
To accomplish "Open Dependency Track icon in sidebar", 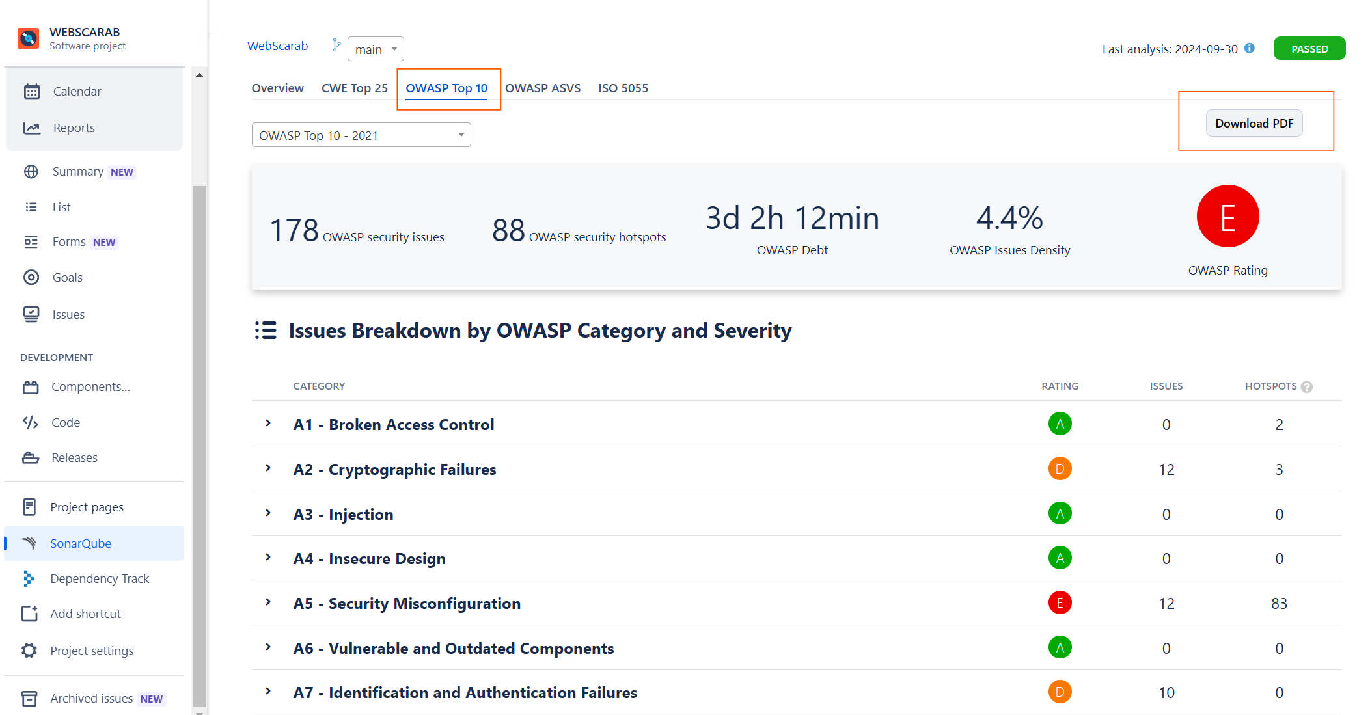I will (x=28, y=578).
